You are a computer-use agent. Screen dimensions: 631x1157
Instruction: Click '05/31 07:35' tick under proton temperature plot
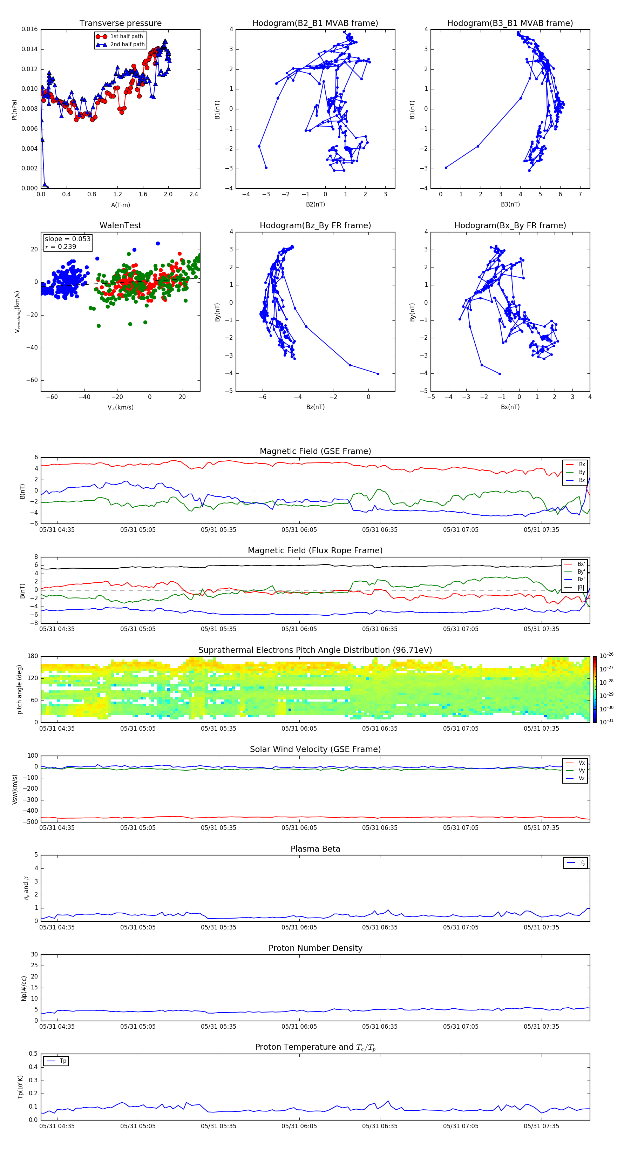[x=541, y=1126]
